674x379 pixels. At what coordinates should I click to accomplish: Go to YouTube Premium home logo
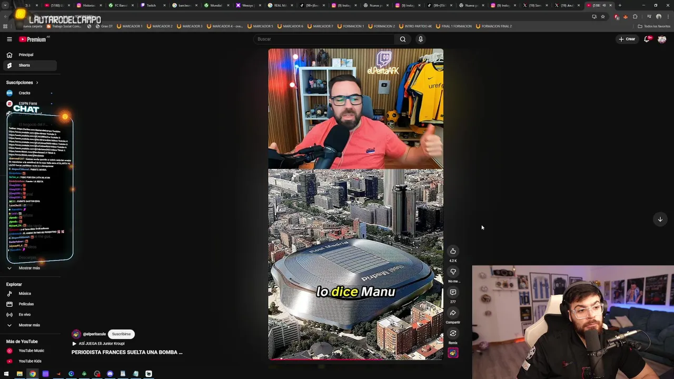point(33,39)
